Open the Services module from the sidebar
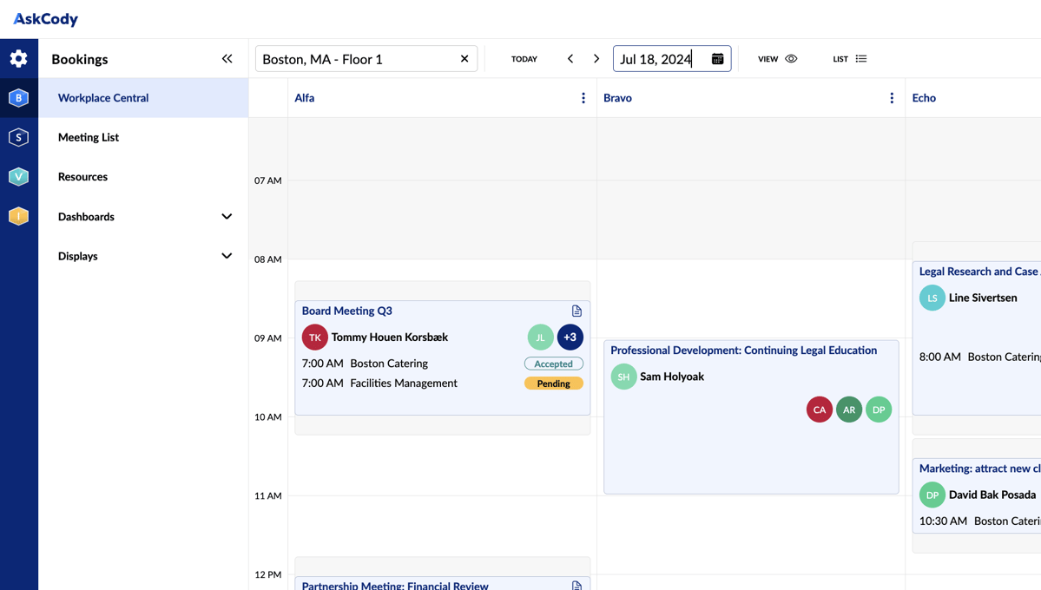The width and height of the screenshot is (1041, 590). tap(18, 137)
